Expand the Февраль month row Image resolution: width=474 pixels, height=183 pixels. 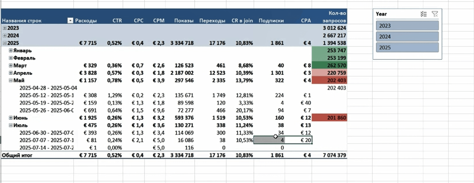click(x=11, y=58)
